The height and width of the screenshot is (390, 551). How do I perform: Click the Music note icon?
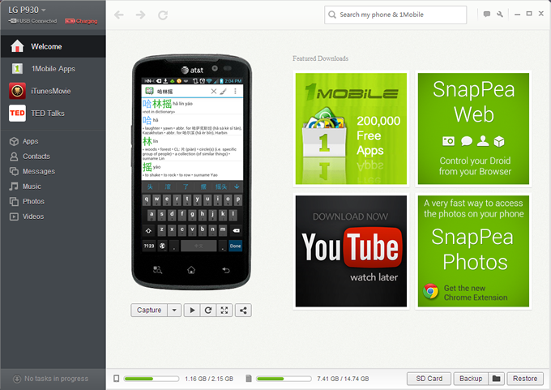14,186
